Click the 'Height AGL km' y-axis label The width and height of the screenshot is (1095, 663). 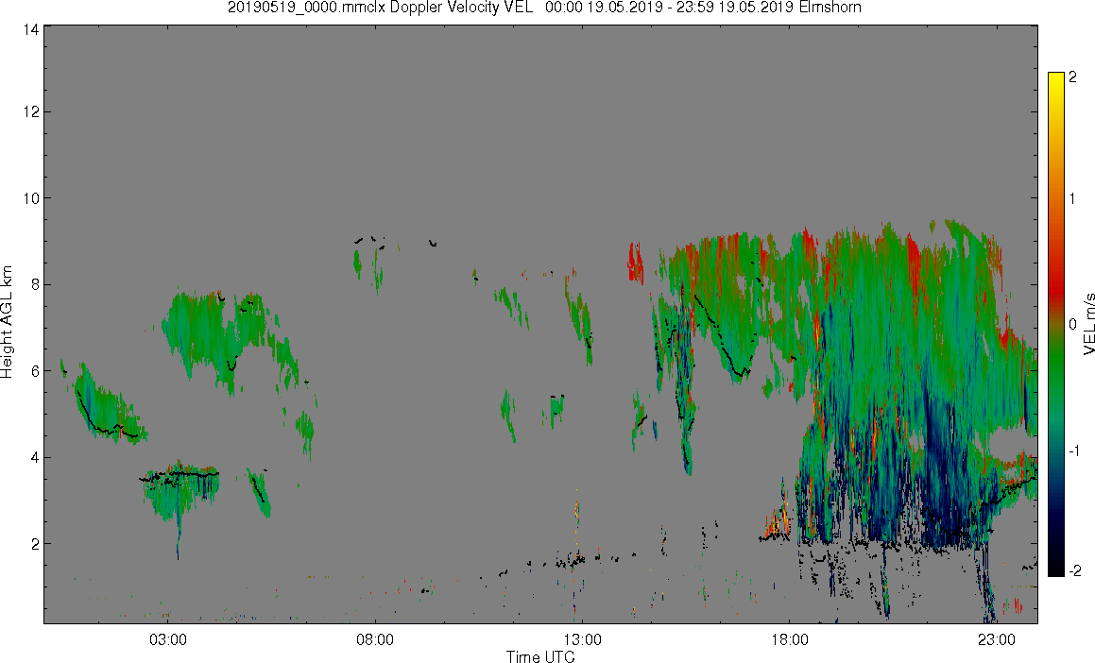7,322
